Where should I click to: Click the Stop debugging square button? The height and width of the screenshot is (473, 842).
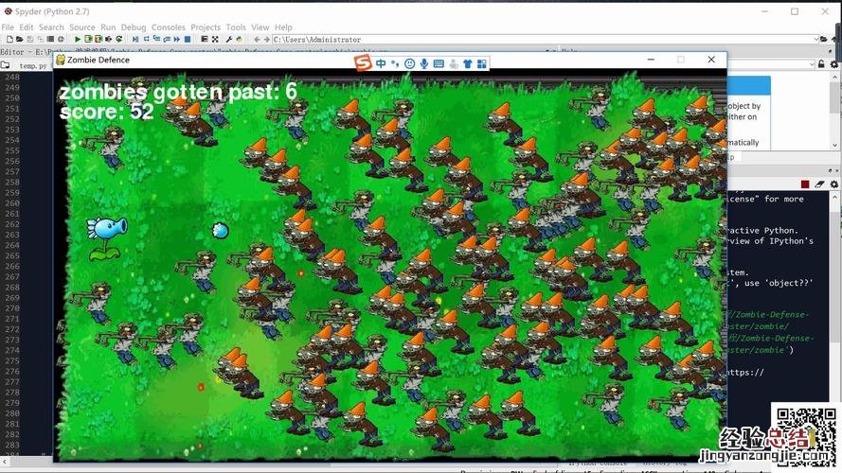coord(188,40)
